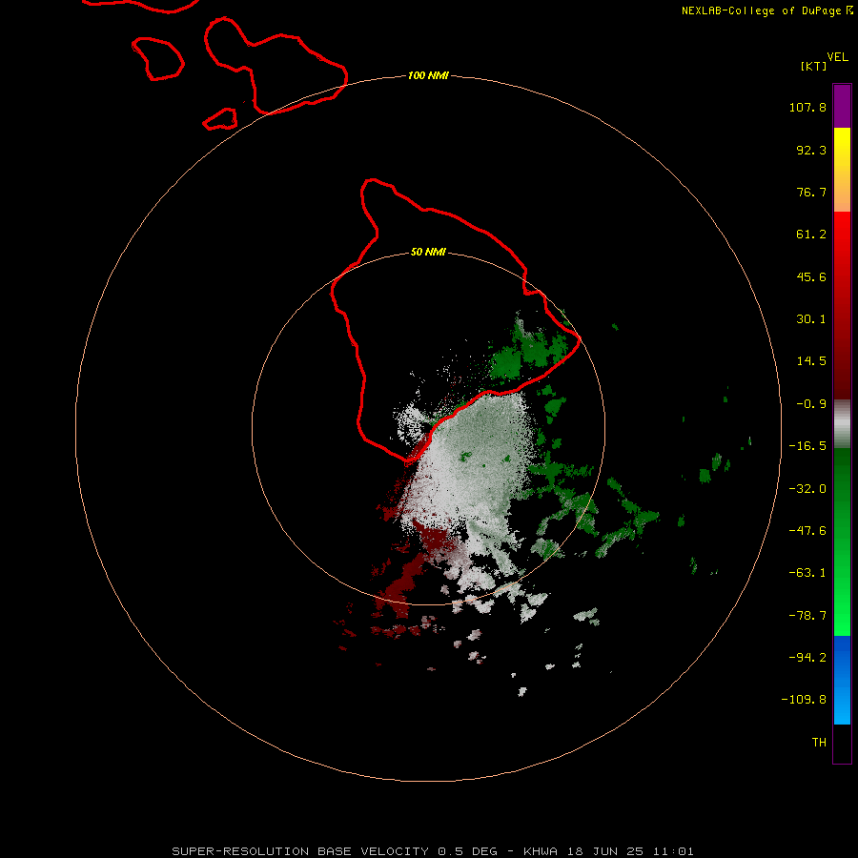Click the 30.1 legend value

pos(811,319)
